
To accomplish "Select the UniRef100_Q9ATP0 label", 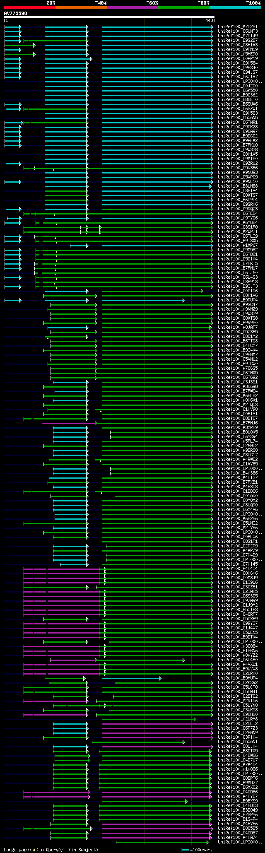I will [238, 159].
